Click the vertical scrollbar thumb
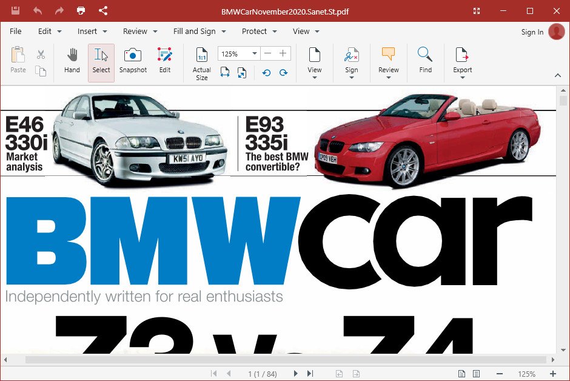570x381 pixels. (x=563, y=101)
